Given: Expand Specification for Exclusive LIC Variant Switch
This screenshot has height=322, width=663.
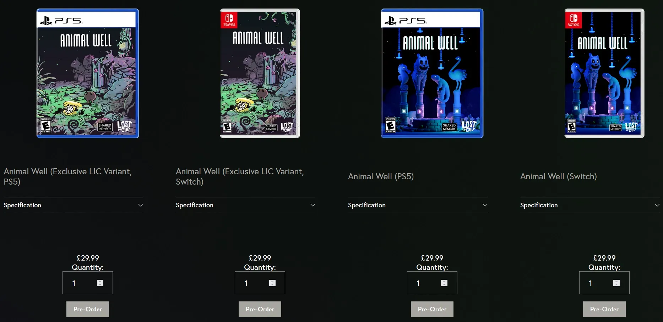Looking at the screenshot, I should pos(246,205).
